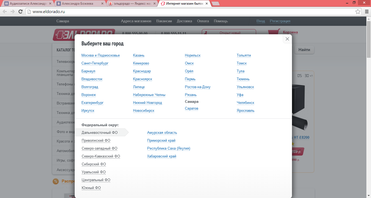The width and height of the screenshot is (371, 198).
Task: Select city Иркутск
Action: [88, 111]
